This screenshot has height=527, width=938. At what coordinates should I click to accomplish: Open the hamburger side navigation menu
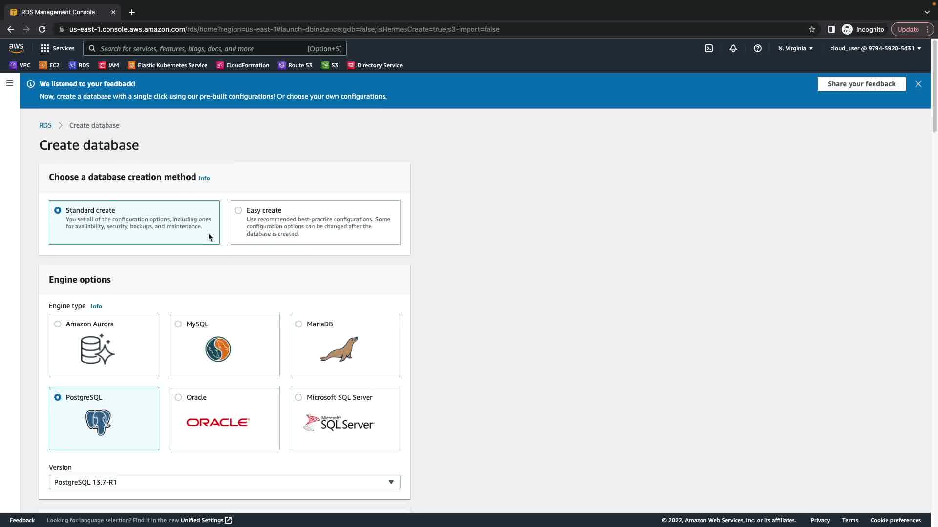[x=9, y=83]
